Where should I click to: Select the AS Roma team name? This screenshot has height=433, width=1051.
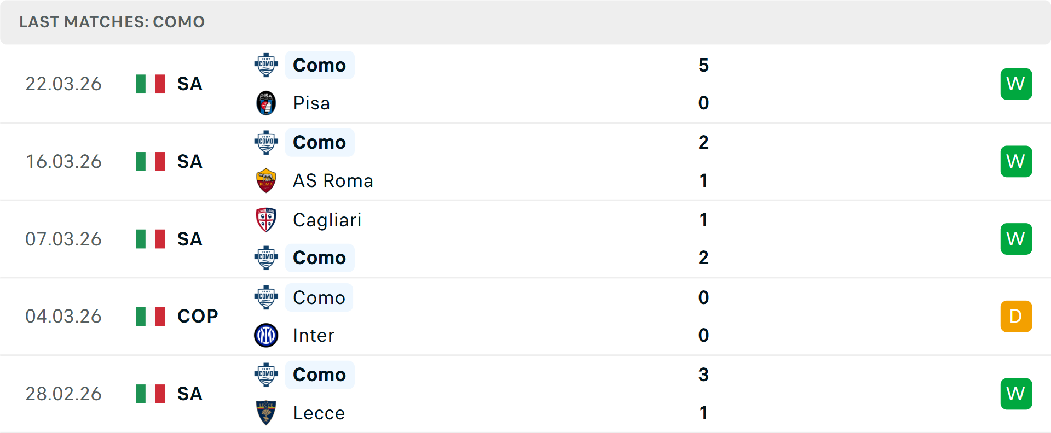333,180
